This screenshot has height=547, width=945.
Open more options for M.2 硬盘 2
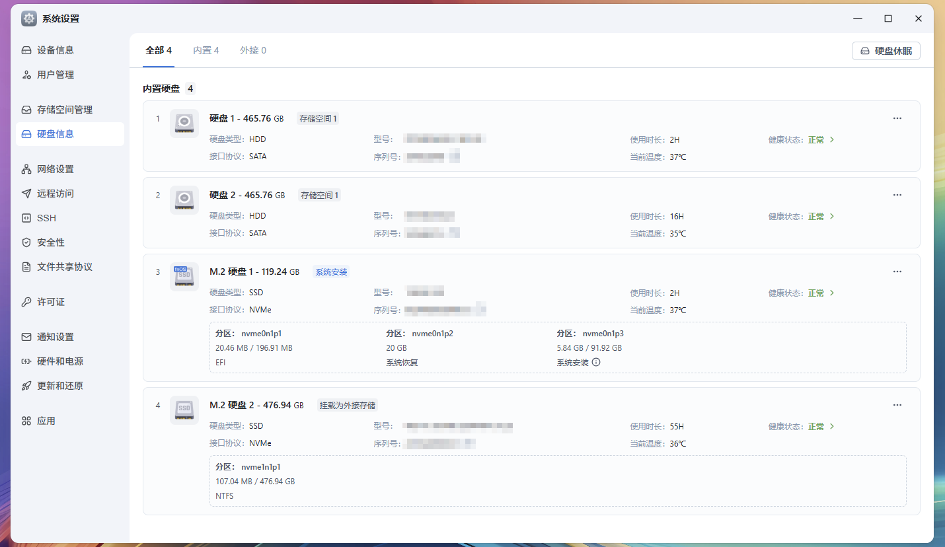(897, 405)
